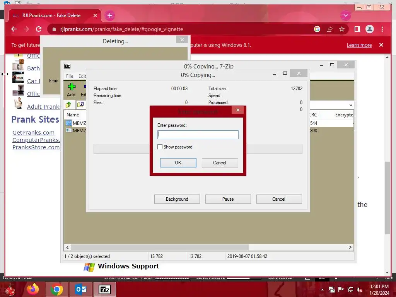Click Cancel in the password dialog
Viewport: 396px width, 297px height.
click(x=220, y=163)
